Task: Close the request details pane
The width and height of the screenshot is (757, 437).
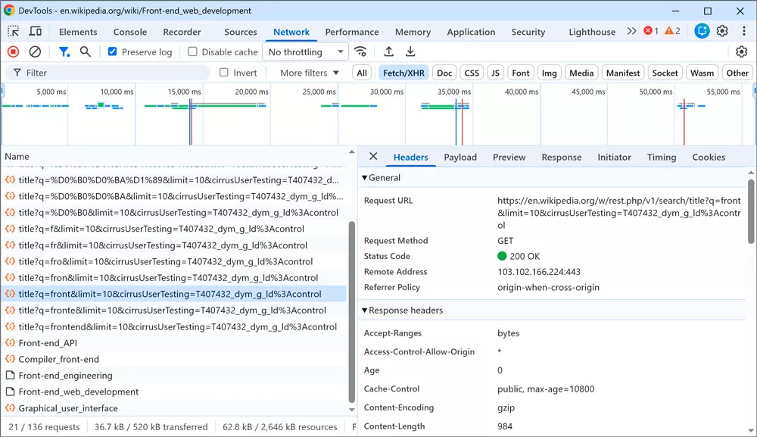Action: click(x=373, y=157)
